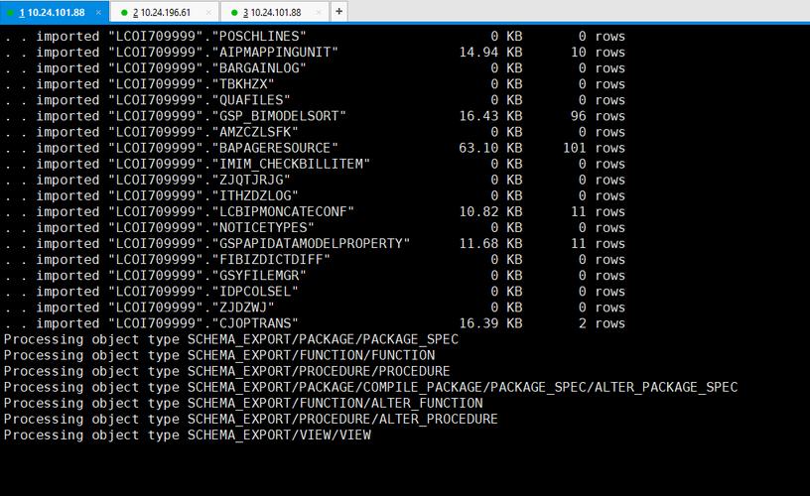
Task: Close the 10.24.196.61 session tab
Action: coord(207,13)
